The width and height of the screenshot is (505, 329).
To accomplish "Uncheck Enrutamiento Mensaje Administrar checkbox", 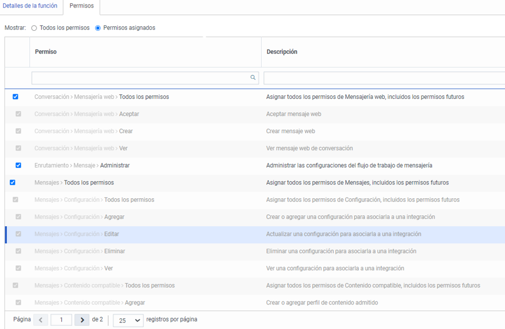I will pos(18,165).
